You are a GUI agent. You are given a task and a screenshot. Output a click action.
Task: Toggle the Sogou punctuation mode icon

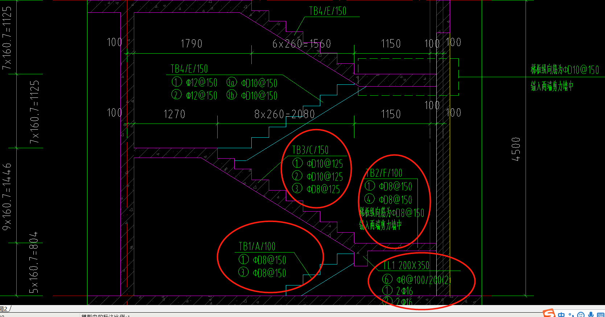tap(572, 315)
